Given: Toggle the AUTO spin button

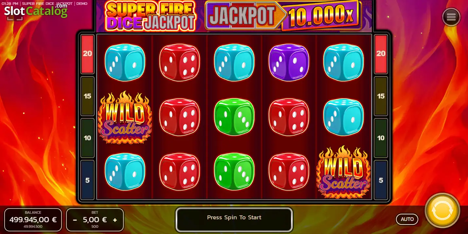Looking at the screenshot, I should [x=407, y=219].
